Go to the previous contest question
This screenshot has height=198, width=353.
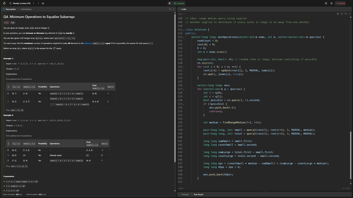(34, 3)
